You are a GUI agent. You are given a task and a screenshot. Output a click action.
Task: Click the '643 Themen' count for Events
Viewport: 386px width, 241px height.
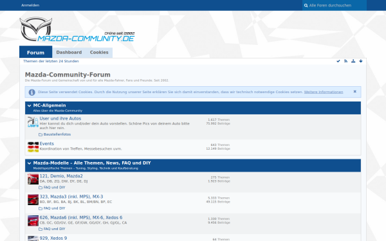(x=220, y=145)
